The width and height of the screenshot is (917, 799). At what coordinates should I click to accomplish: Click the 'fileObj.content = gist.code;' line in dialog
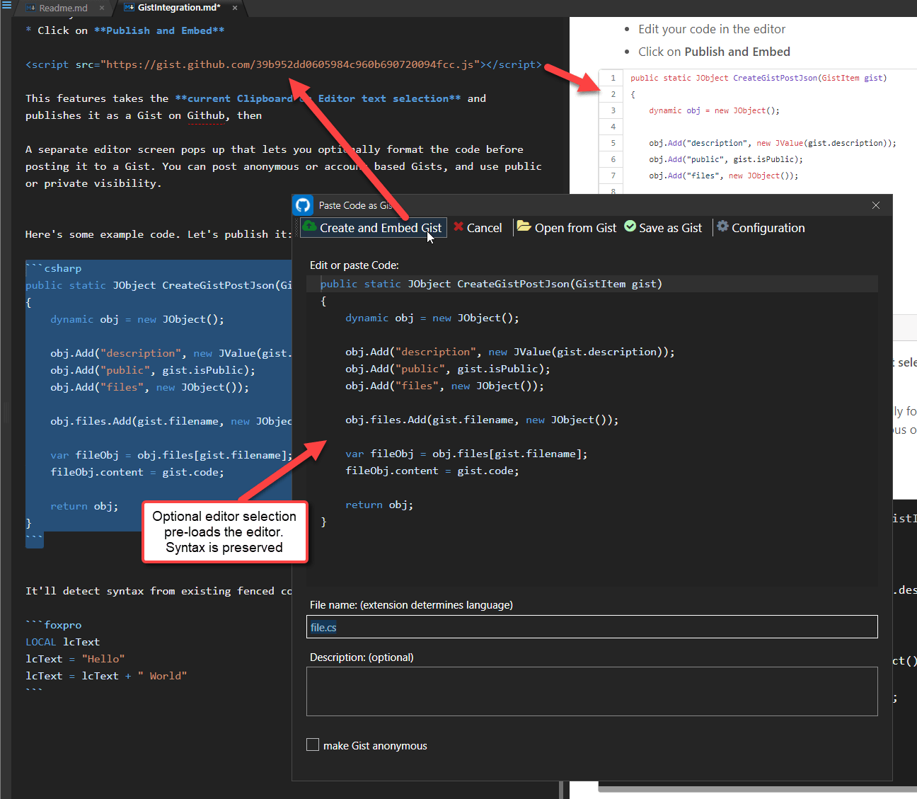[x=432, y=471]
